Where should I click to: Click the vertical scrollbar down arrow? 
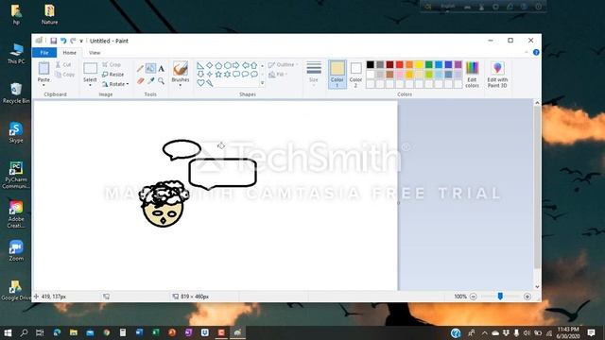click(537, 287)
